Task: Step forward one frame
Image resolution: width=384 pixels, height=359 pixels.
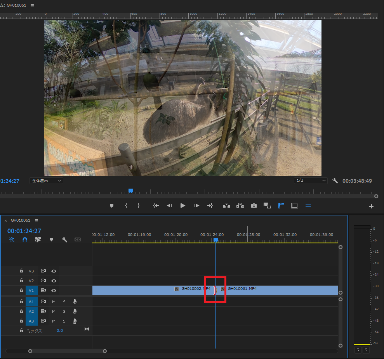Action: [x=196, y=206]
